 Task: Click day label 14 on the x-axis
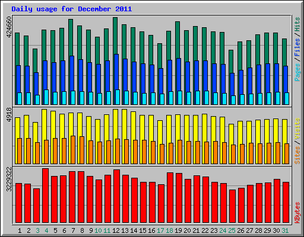(134, 230)
